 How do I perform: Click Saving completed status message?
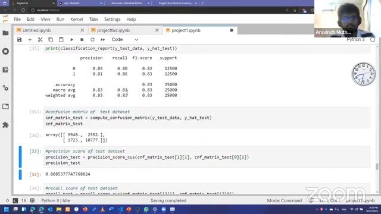(168, 201)
